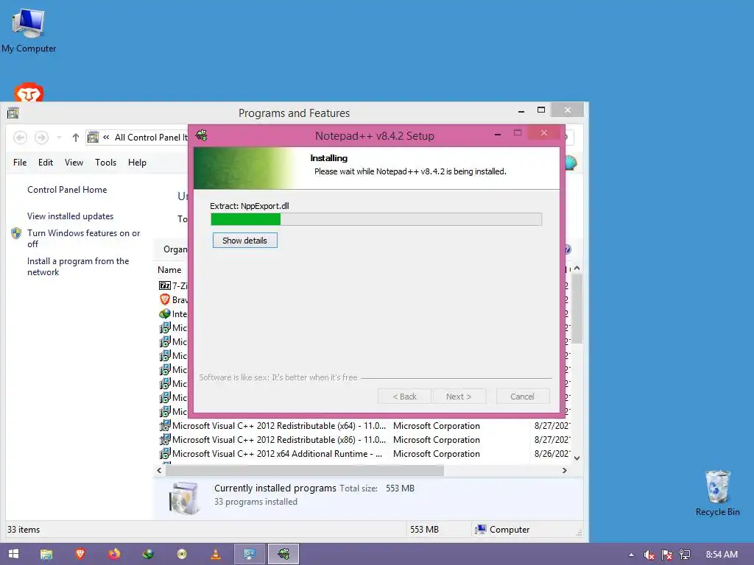
Task: Open network status tray icon
Action: pos(685,555)
